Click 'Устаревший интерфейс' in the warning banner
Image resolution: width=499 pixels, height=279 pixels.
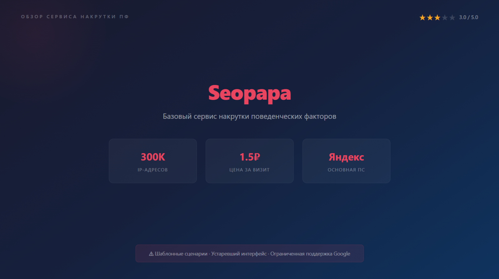(239, 254)
